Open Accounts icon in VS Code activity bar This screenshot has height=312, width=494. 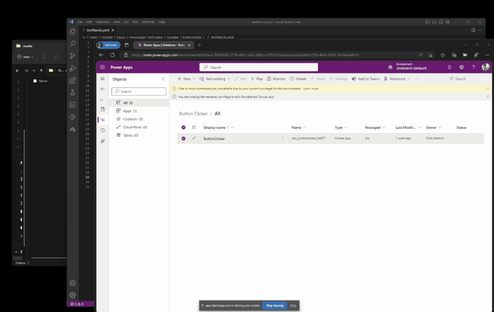click(72, 283)
